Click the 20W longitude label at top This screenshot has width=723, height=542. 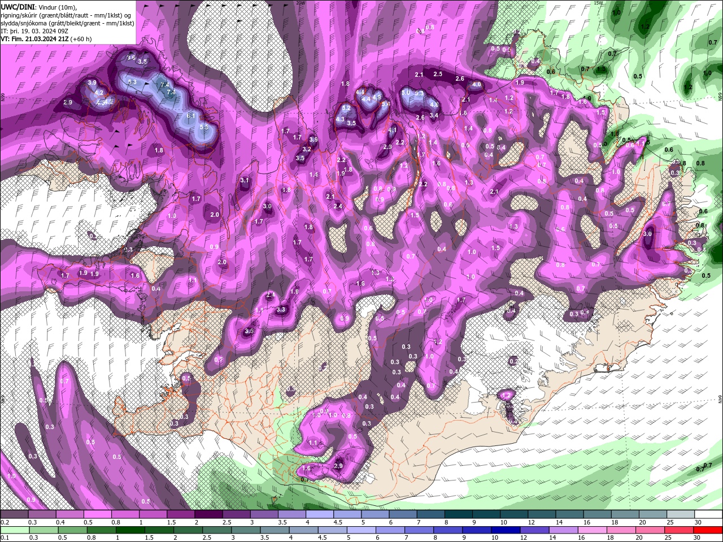point(300,3)
